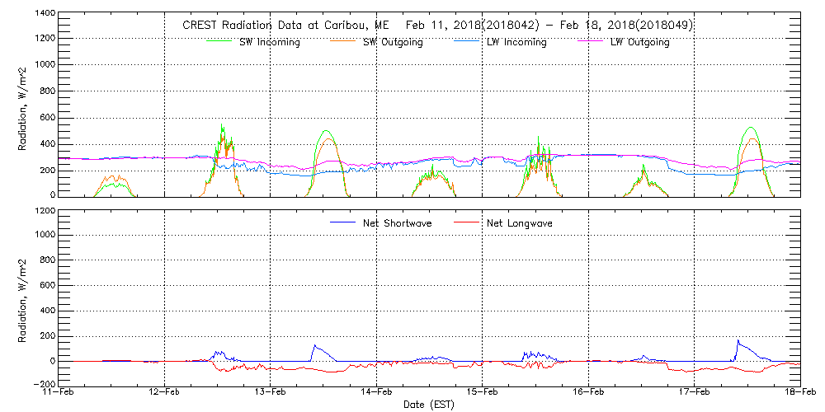The width and height of the screenshot is (825, 412).
Task: Select the 12-Feb date tick label
Action: [x=164, y=393]
